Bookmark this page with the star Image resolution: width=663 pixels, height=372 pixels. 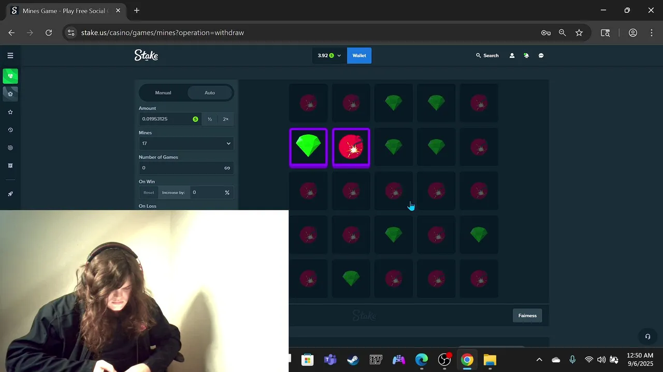point(579,33)
